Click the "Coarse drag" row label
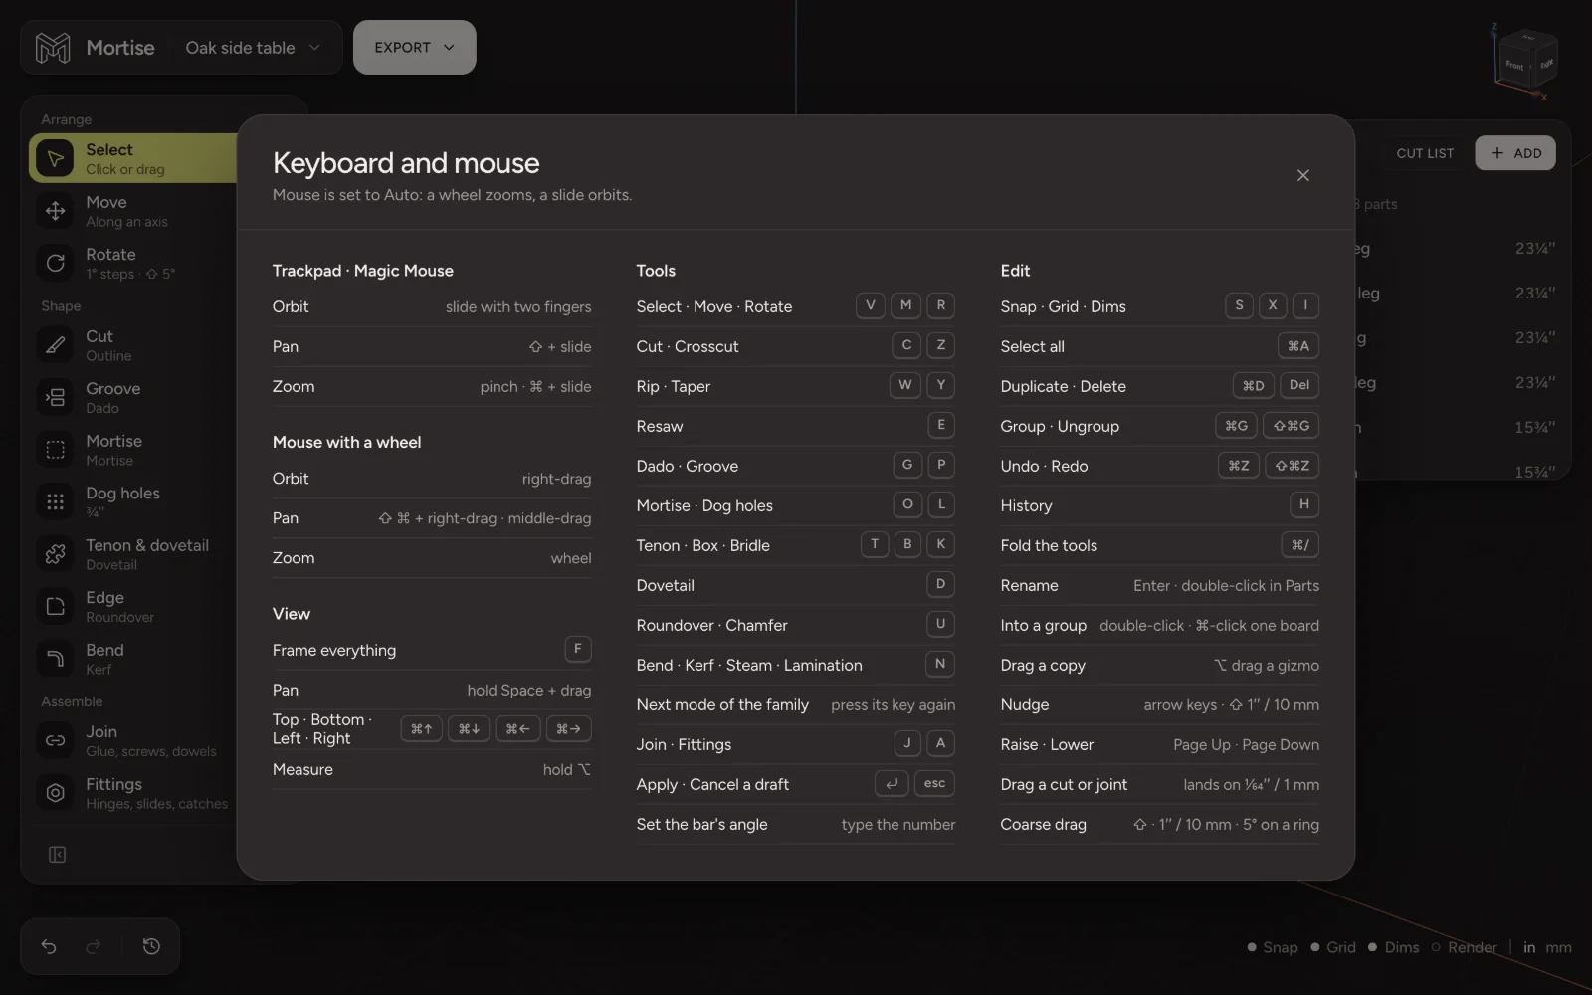 (1043, 824)
